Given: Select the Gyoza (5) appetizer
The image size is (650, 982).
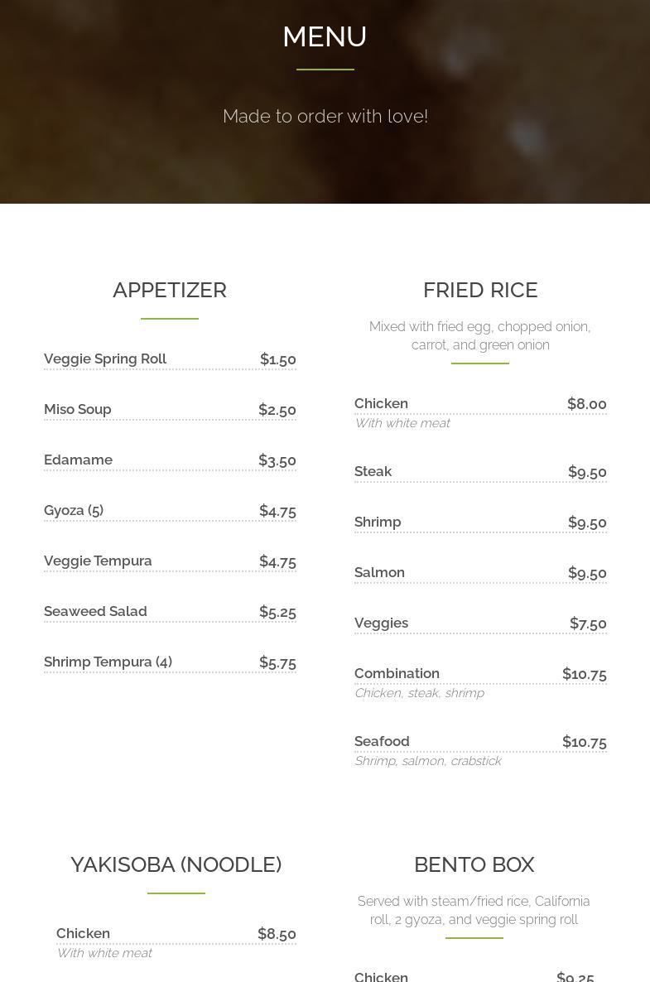Looking at the screenshot, I should (x=170, y=510).
